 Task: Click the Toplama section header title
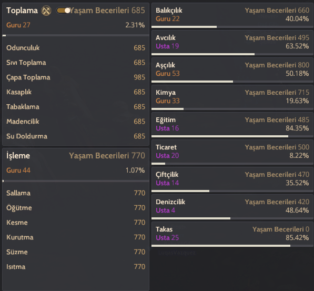coord(22,11)
